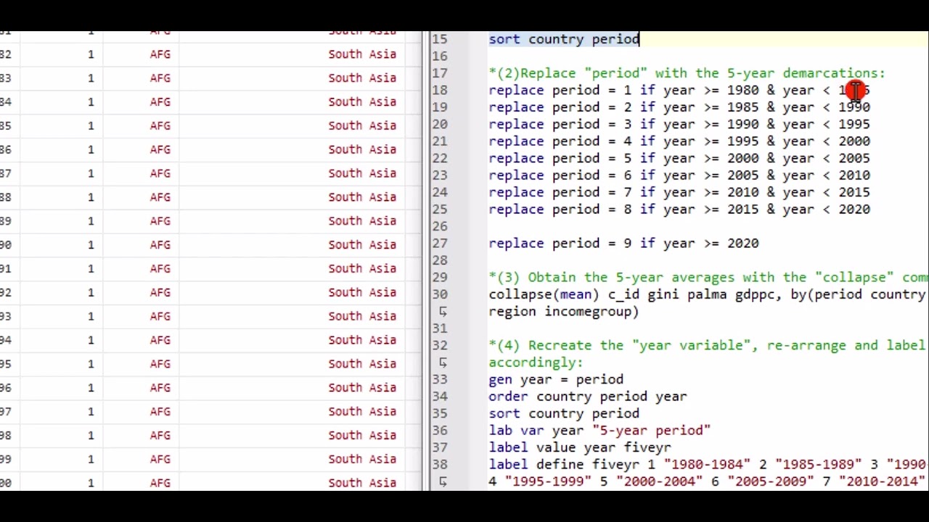
Task: Click the "sort country period" code on line 15
Action: (564, 39)
